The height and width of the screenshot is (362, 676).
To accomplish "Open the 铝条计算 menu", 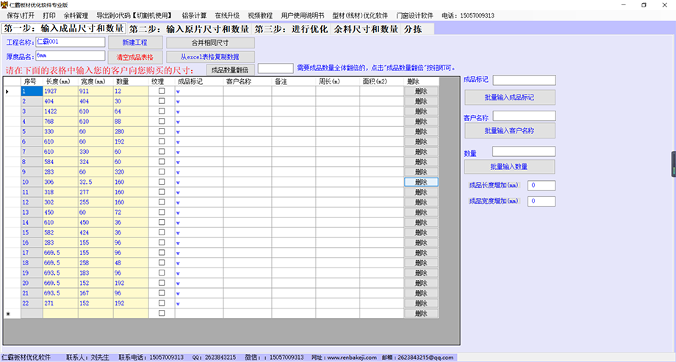I will coord(194,15).
